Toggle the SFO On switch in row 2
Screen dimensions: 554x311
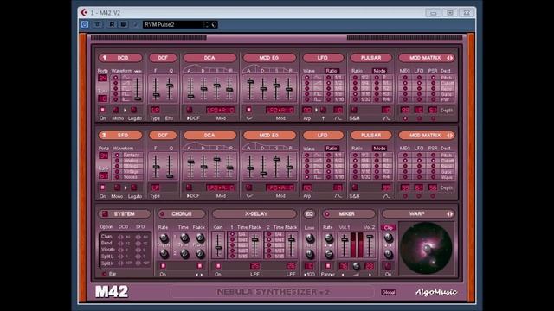pos(102,187)
